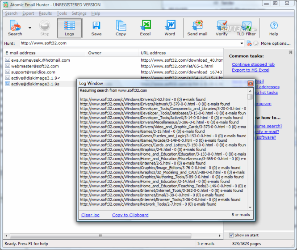Open the Help menu

[x=96, y=13]
